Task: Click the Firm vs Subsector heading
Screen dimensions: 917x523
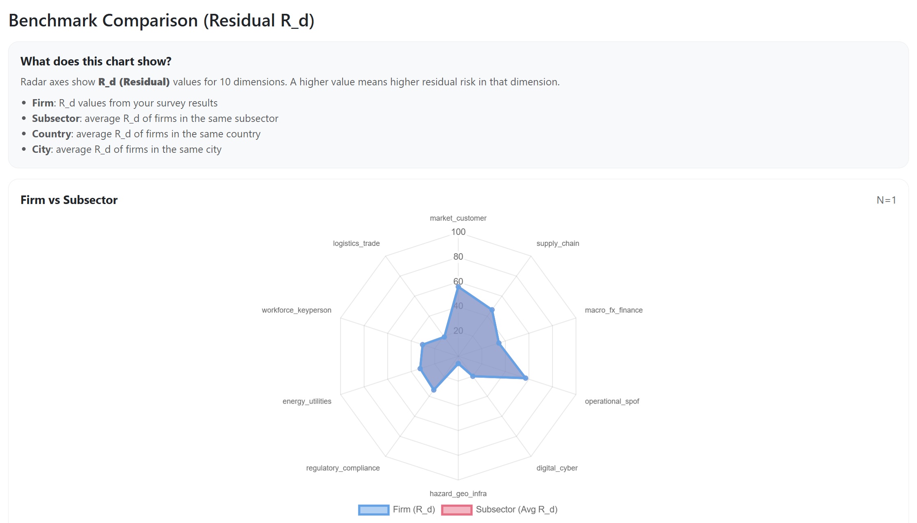Action: pyautogui.click(x=69, y=200)
